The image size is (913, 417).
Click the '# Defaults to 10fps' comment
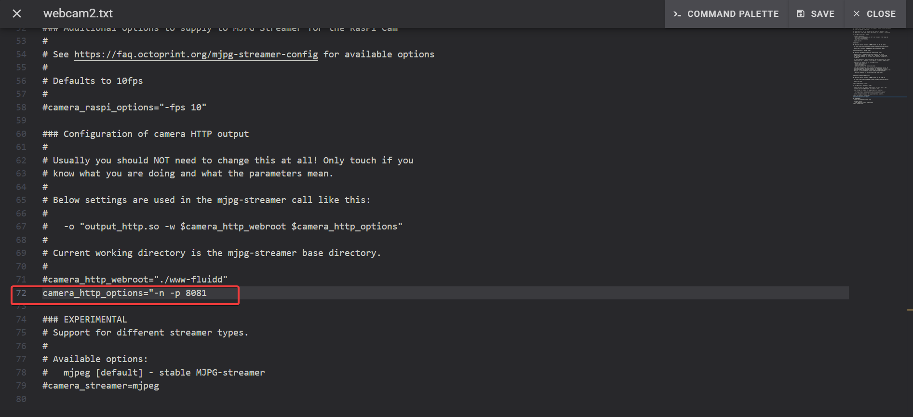93,81
